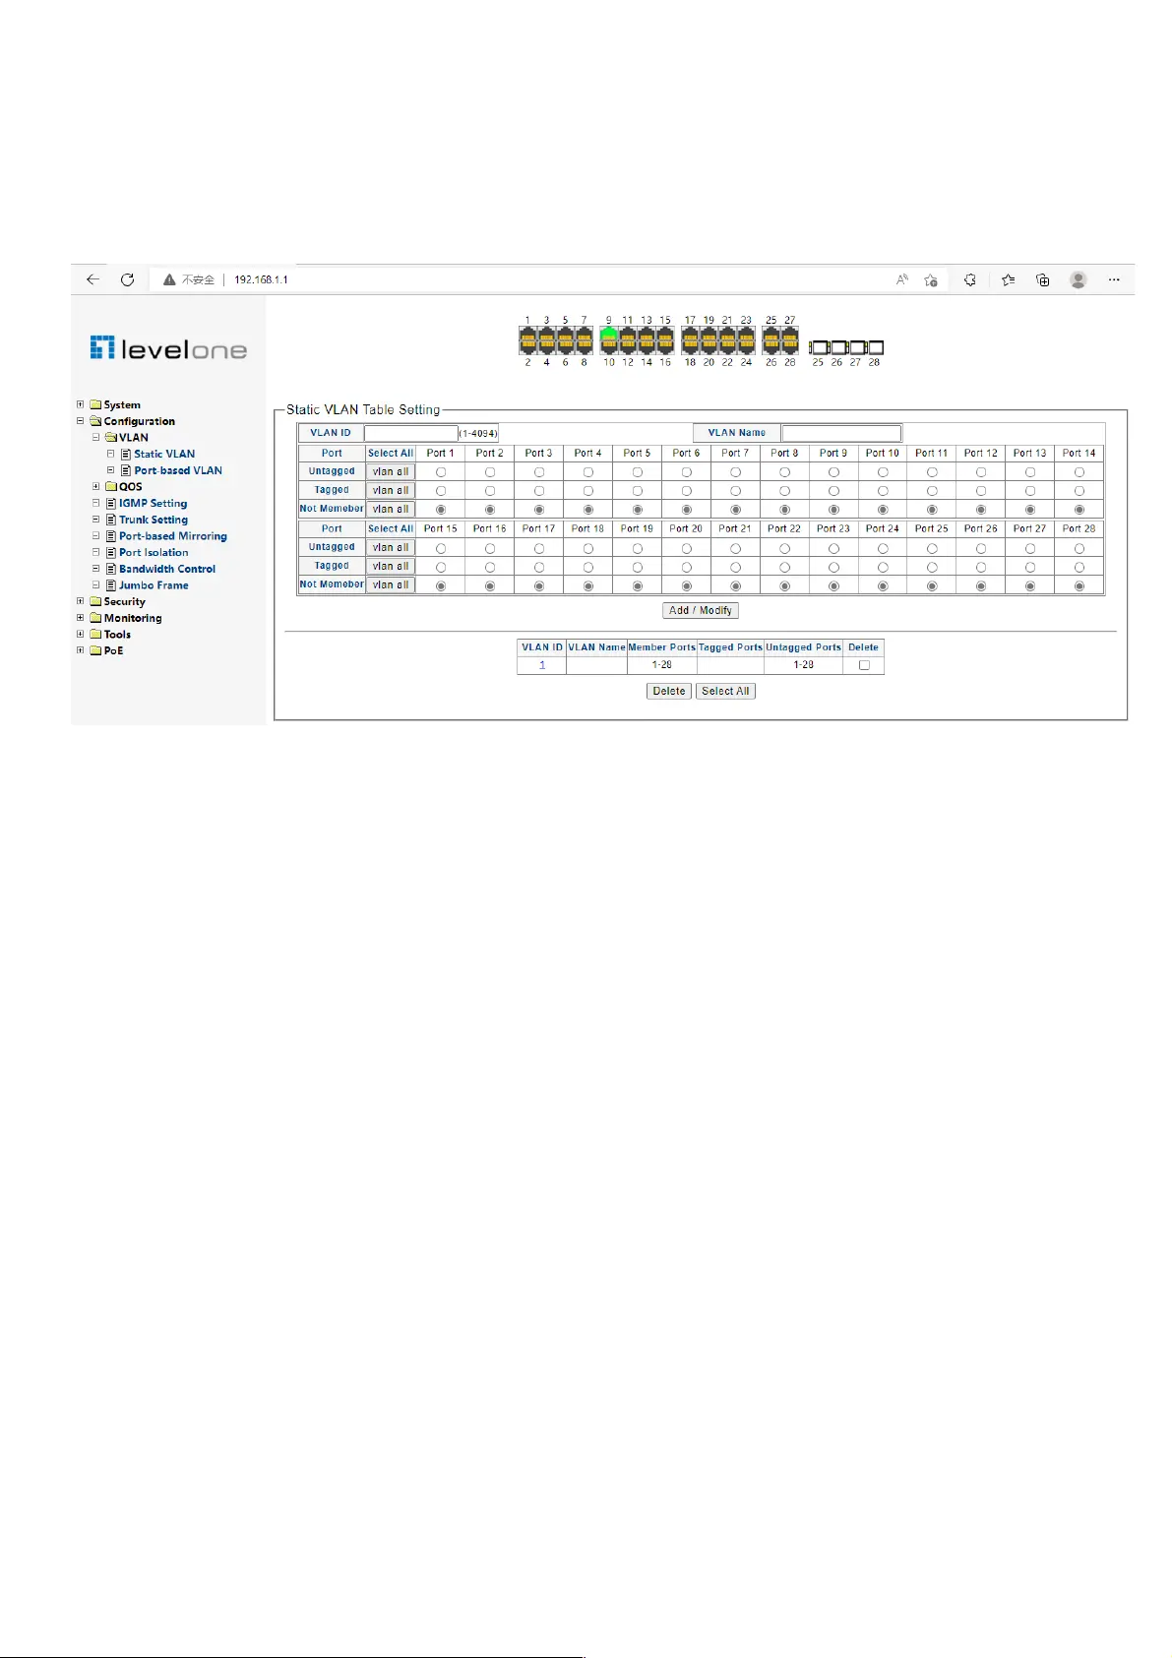This screenshot has height=1658, width=1172.
Task: Click vlan all in second Tagged row
Action: [391, 567]
